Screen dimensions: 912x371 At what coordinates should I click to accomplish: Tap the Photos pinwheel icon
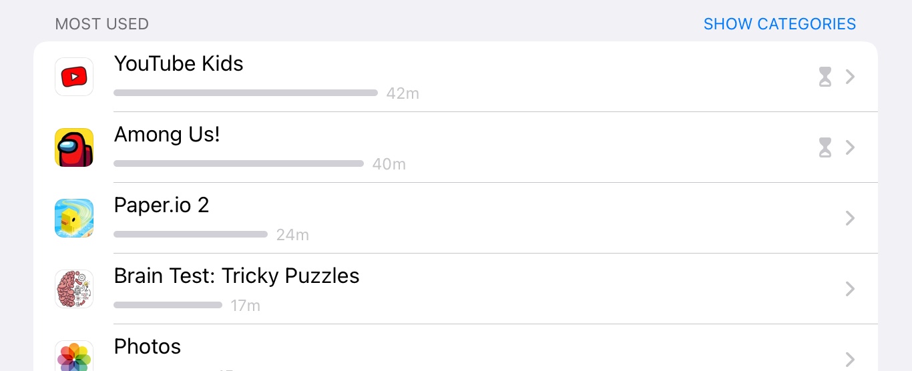(74, 357)
